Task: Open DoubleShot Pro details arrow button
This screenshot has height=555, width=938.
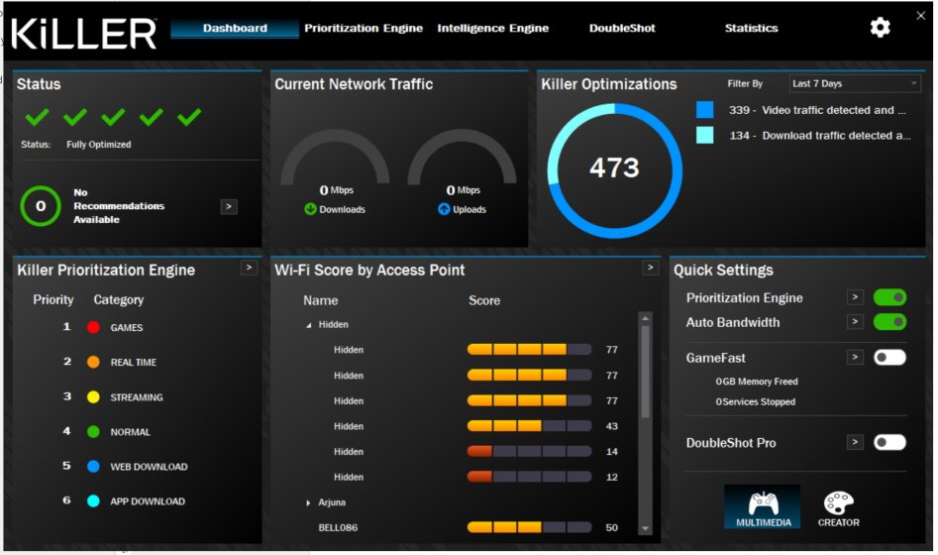Action: point(855,443)
